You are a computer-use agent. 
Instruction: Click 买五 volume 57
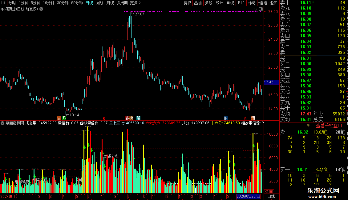coord(342,80)
